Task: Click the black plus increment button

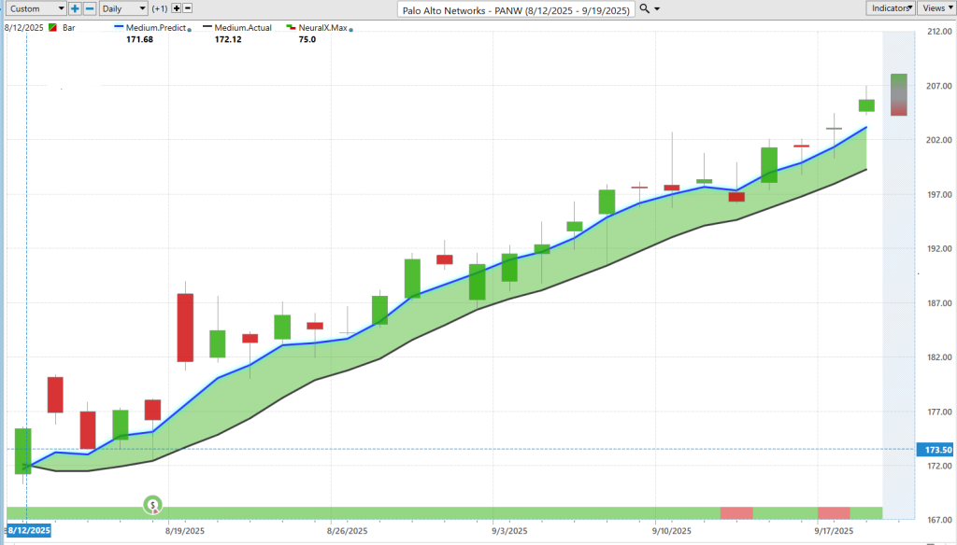Action: (x=176, y=8)
